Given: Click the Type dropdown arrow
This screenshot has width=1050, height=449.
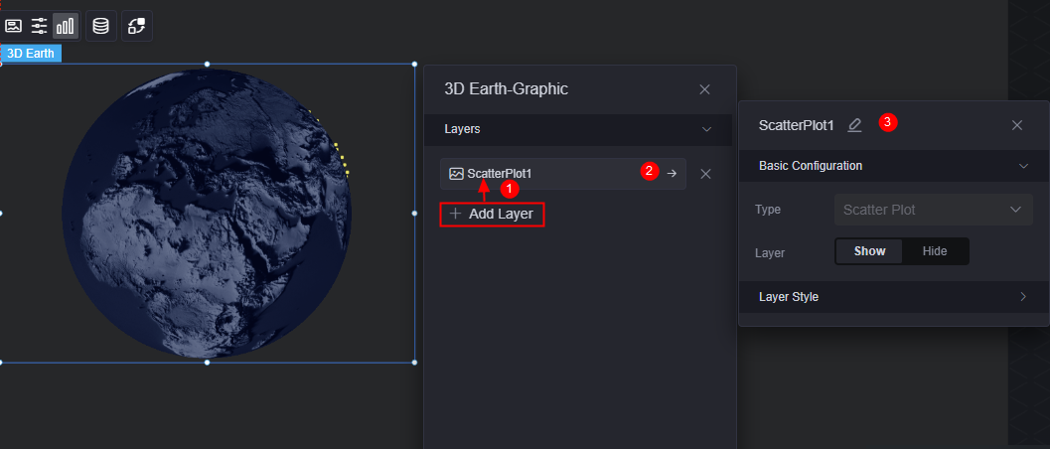Looking at the screenshot, I should point(1016,211).
